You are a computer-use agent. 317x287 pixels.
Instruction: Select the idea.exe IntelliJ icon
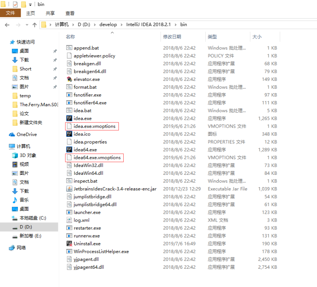click(69, 118)
